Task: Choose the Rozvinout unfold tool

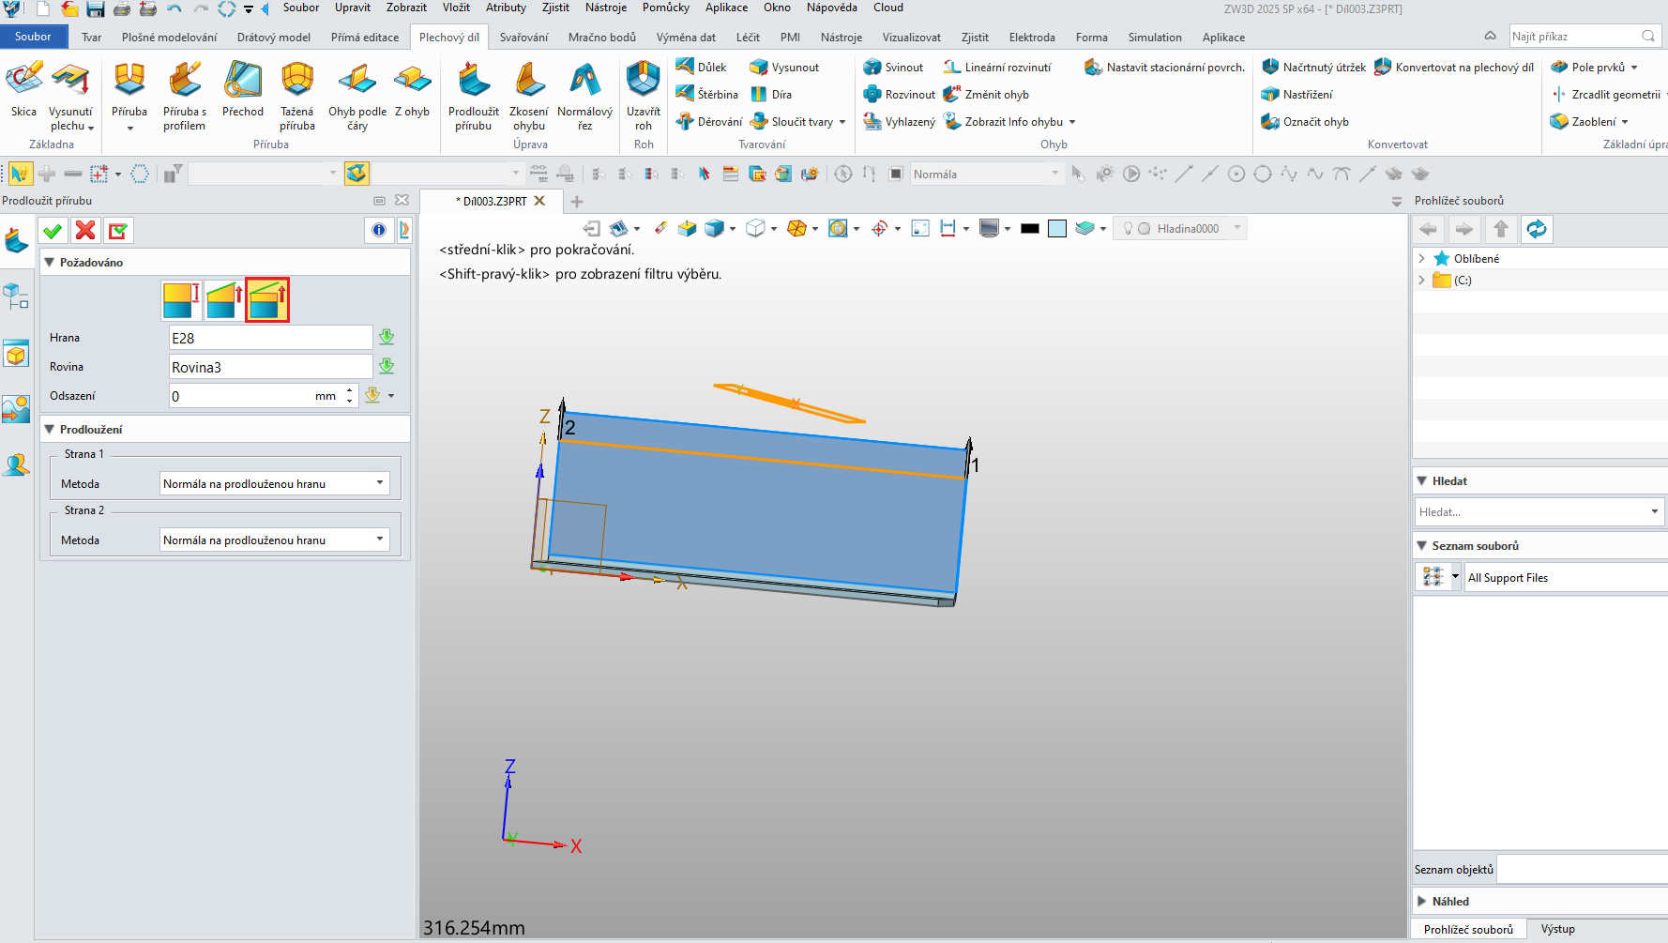Action: click(899, 94)
